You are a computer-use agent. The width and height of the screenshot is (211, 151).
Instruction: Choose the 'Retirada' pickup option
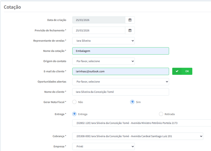coord(161,114)
